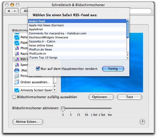Viewport: 157px width, 137px height.
Task: Click the RSS feed list scrollbar thumb
Action: 128,29
